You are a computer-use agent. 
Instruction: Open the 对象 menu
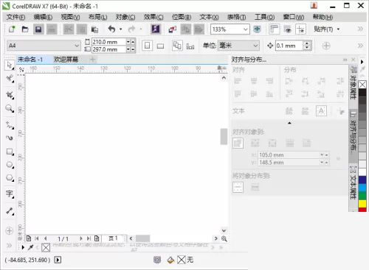click(125, 17)
